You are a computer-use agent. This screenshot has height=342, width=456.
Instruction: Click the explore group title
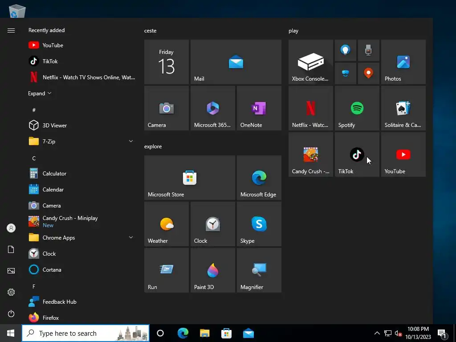click(x=153, y=146)
